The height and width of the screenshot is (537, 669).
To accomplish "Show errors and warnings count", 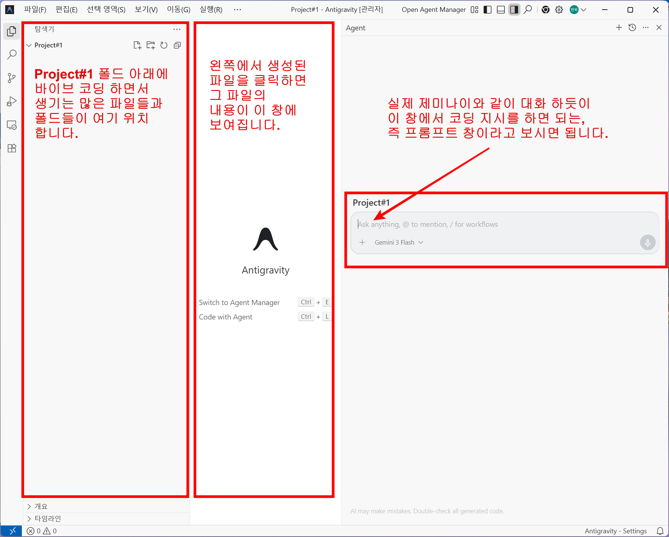I will 42,531.
